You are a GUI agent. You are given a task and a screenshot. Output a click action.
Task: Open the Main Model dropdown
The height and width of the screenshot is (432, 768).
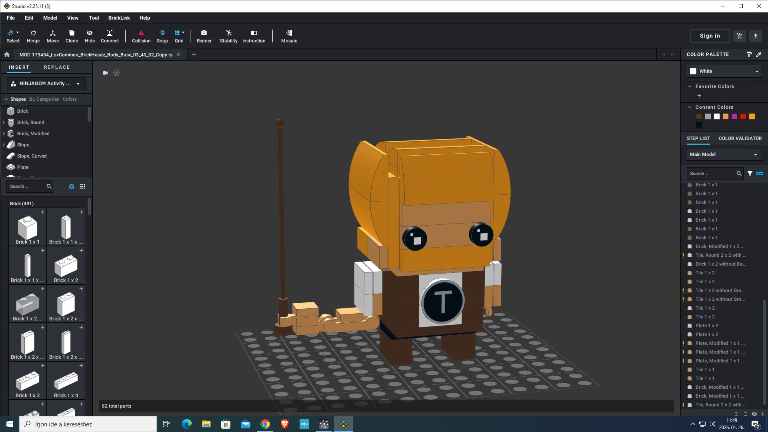coord(724,154)
